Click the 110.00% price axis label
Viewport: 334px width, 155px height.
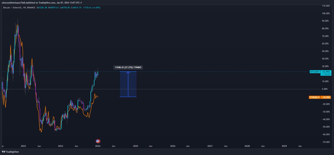click(326, 6)
